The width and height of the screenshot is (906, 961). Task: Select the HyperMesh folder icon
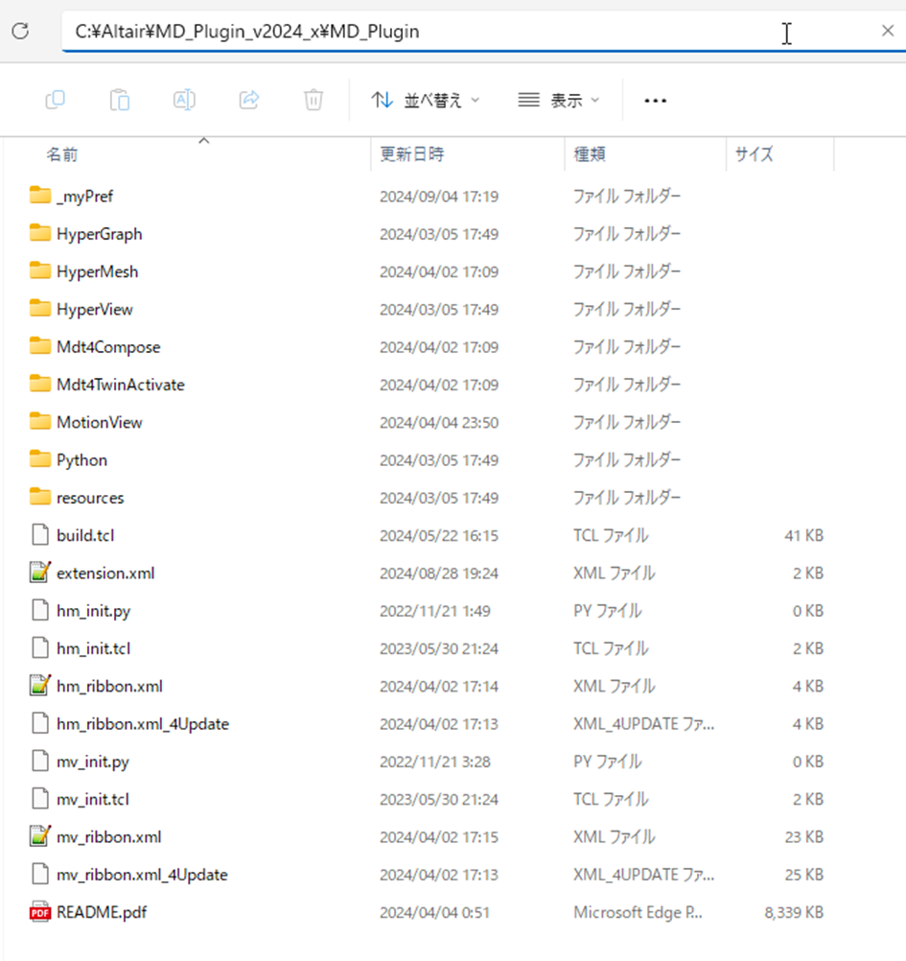40,270
